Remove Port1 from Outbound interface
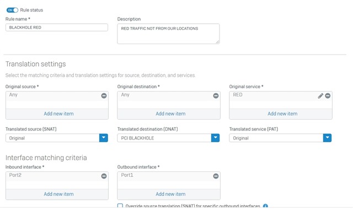This screenshot has width=353, height=209. 216,176
